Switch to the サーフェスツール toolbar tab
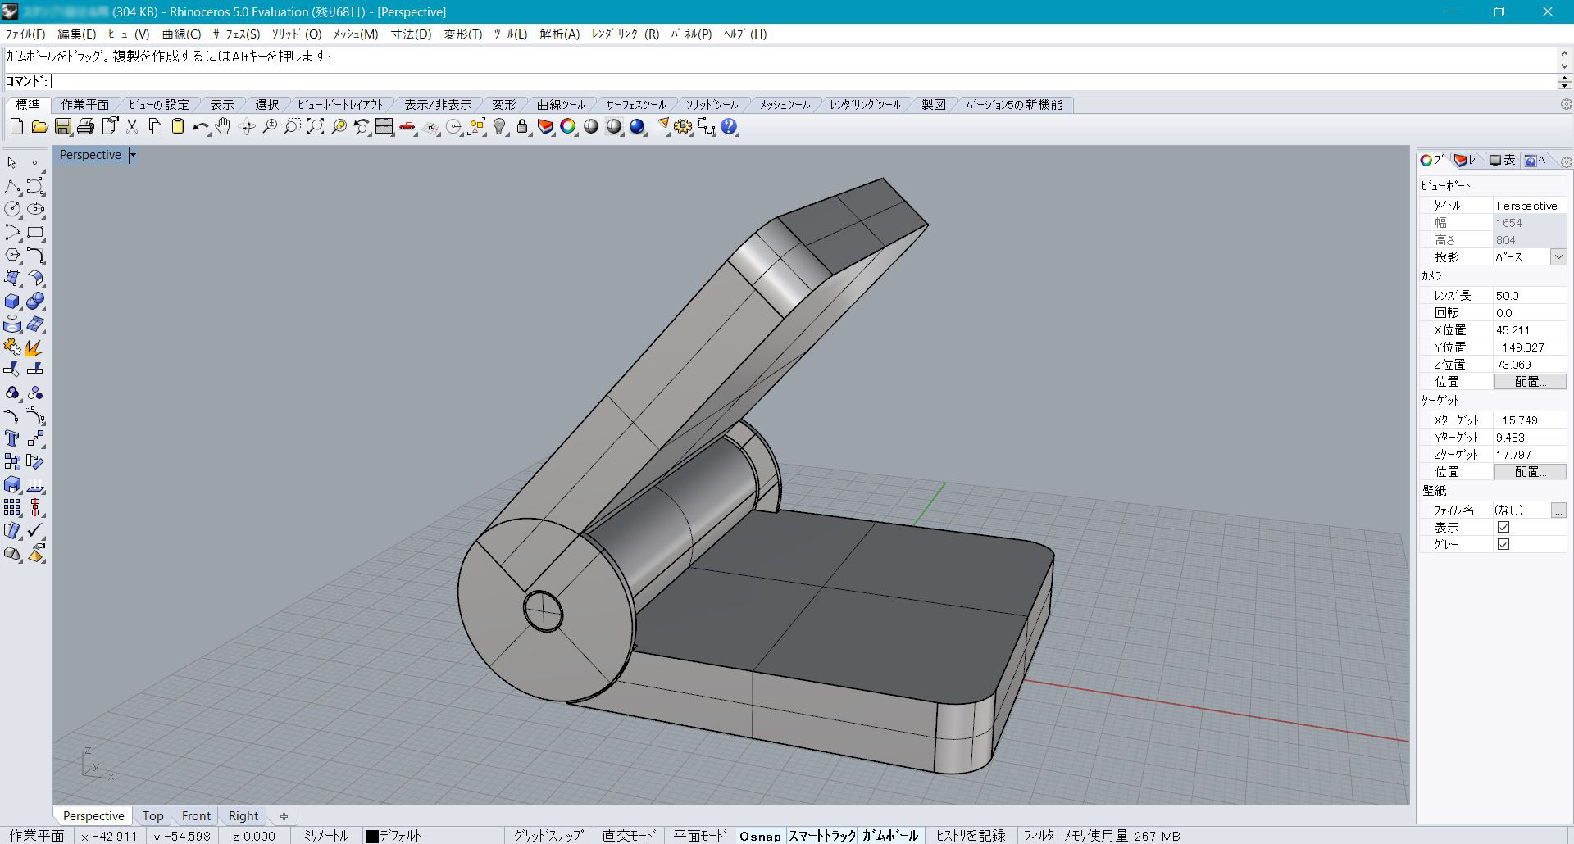1574x844 pixels. 635,104
